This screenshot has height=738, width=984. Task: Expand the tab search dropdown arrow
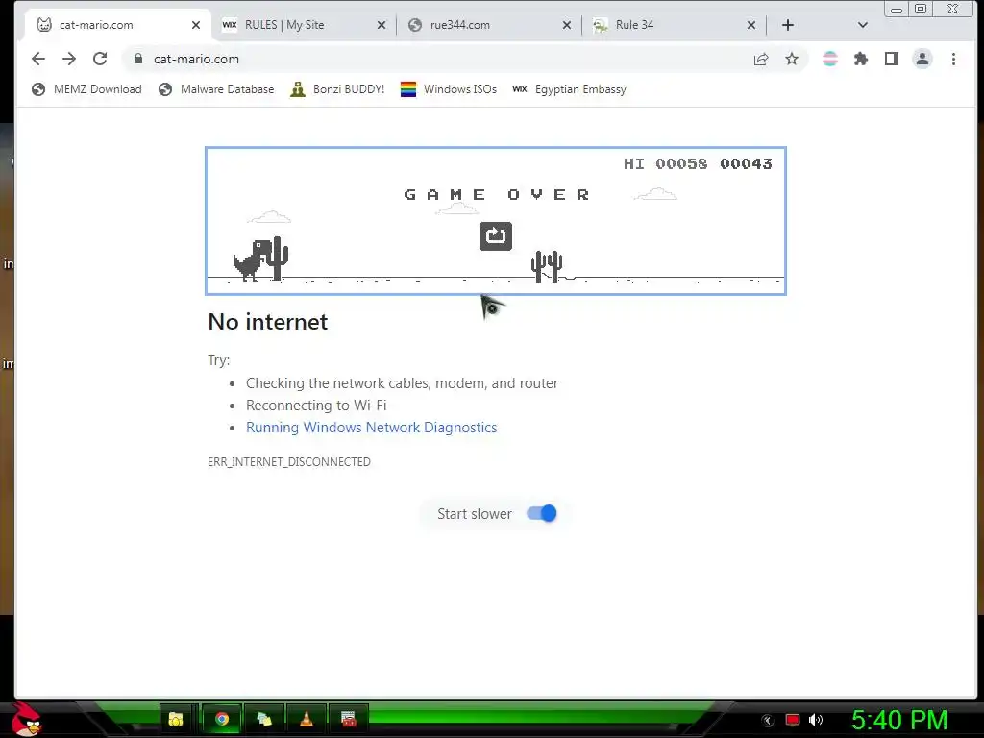(863, 25)
